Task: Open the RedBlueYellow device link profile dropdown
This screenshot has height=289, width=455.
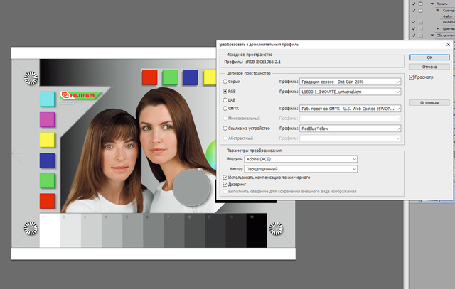Action: pyautogui.click(x=350, y=129)
